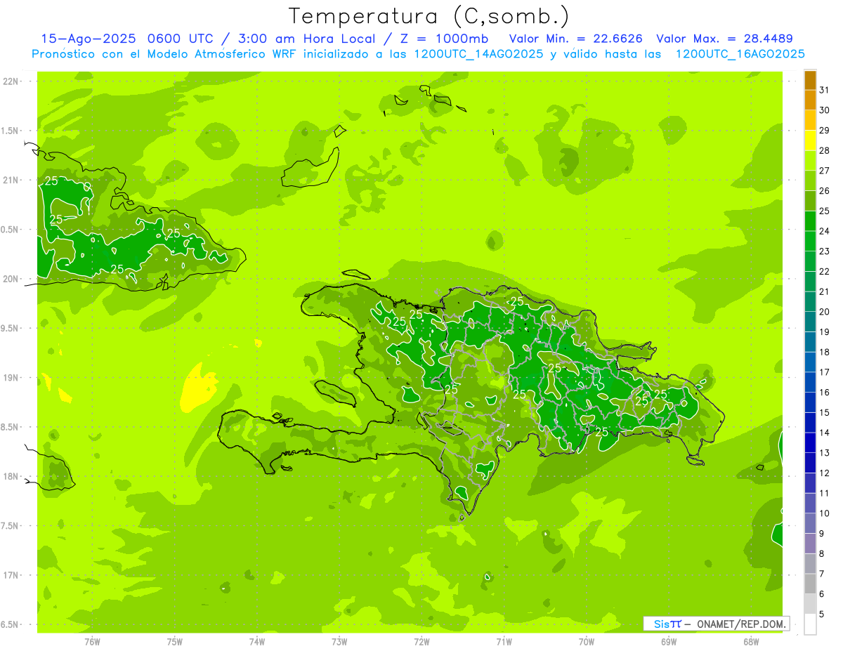
Task: Click the legend value "21"
Action: tap(824, 291)
